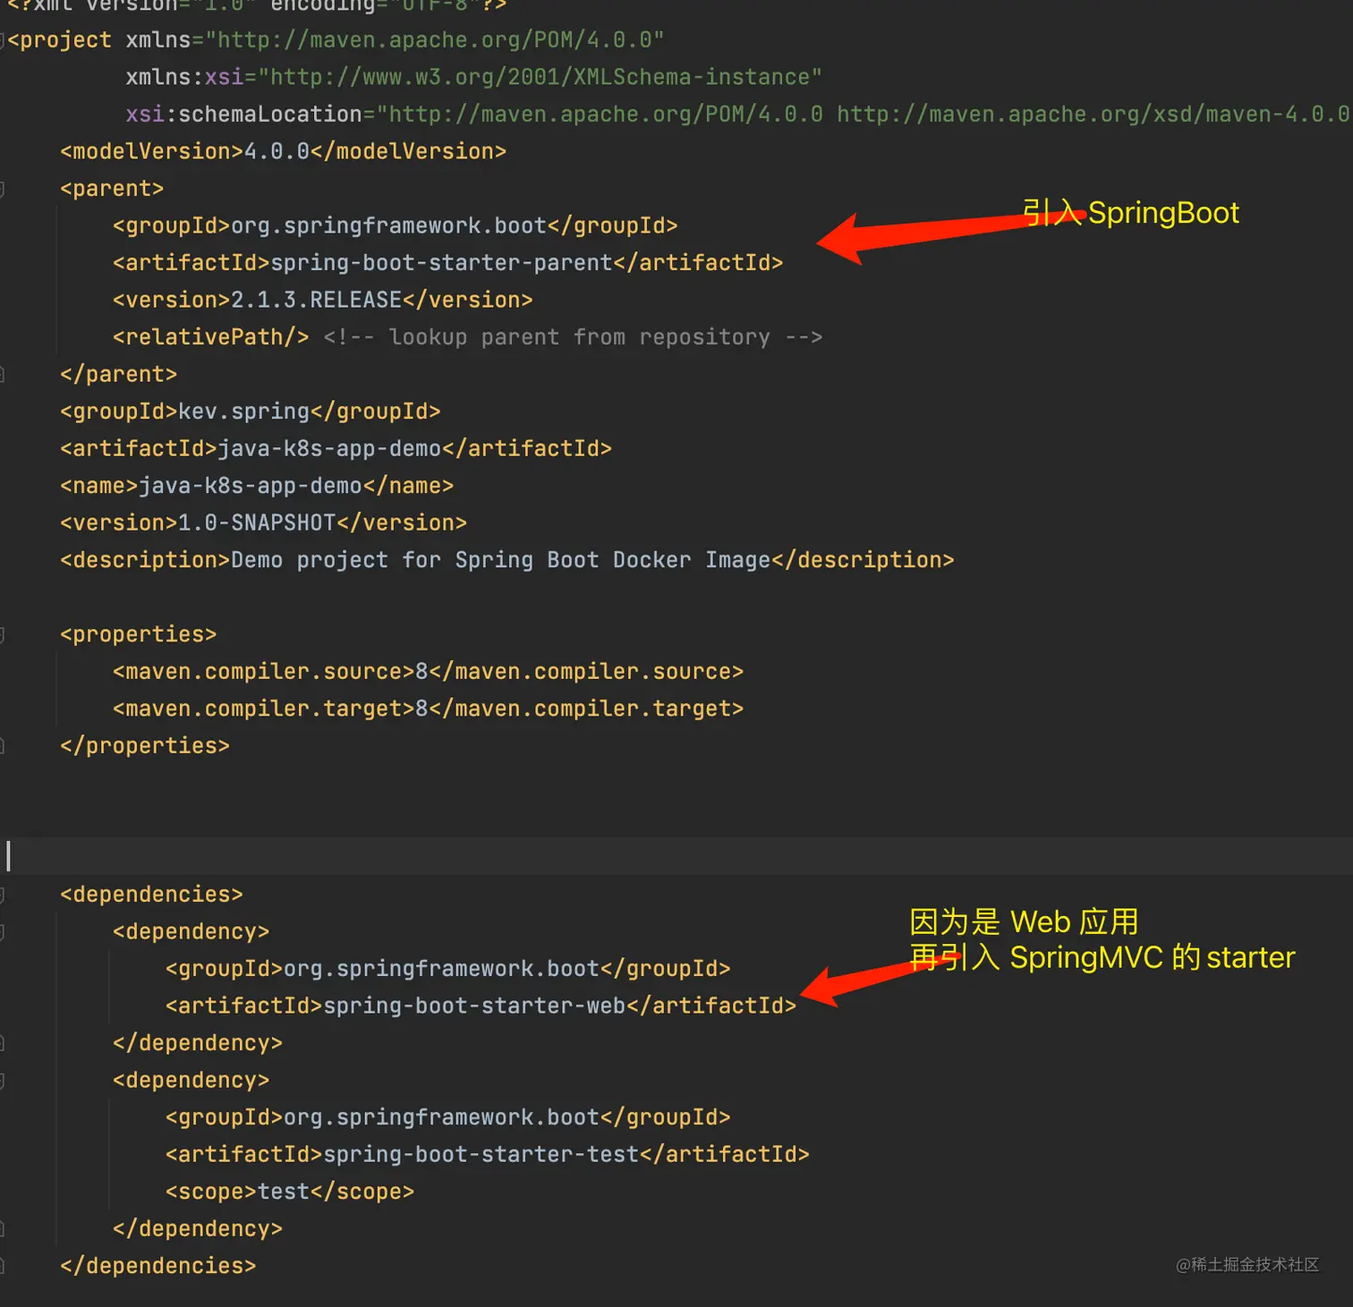Screen dimensions: 1353x1307
Task: Click the maven.compiler.target property line
Action: [429, 709]
